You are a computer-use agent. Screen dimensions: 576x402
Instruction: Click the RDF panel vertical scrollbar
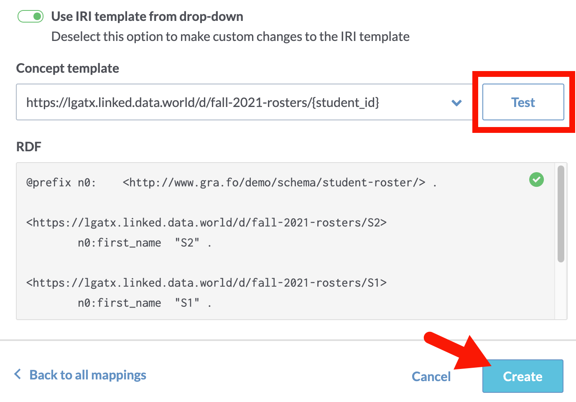coord(561,214)
